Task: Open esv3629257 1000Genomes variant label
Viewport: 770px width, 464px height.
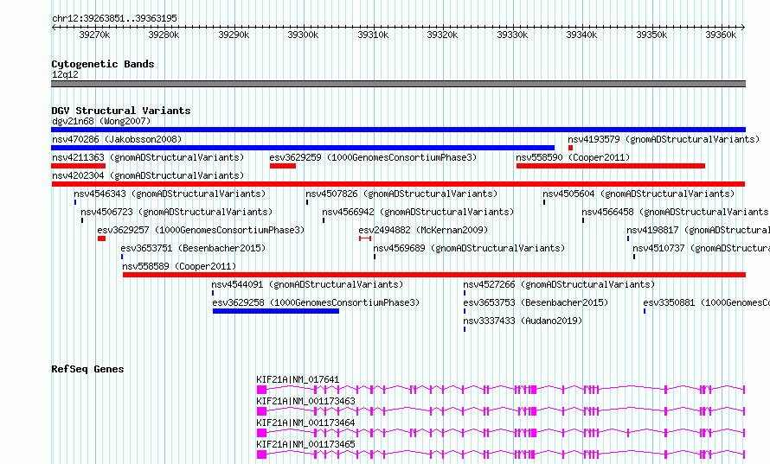Action: pyautogui.click(x=201, y=230)
